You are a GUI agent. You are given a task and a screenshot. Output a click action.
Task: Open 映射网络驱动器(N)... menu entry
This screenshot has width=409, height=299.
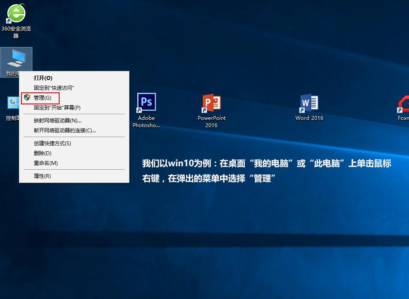pyautogui.click(x=57, y=121)
